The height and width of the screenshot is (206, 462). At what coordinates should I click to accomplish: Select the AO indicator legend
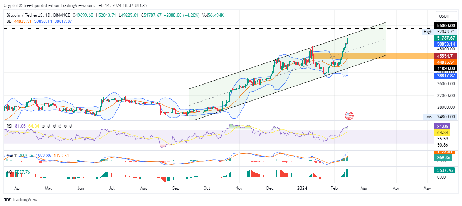point(18,172)
